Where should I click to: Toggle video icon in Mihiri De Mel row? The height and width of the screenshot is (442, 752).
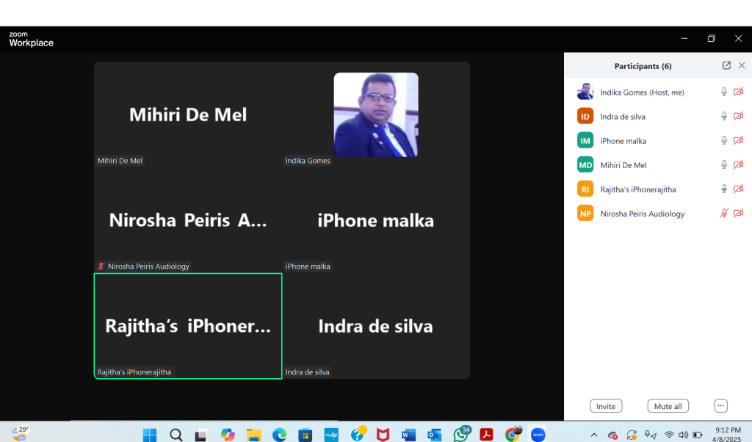point(738,165)
